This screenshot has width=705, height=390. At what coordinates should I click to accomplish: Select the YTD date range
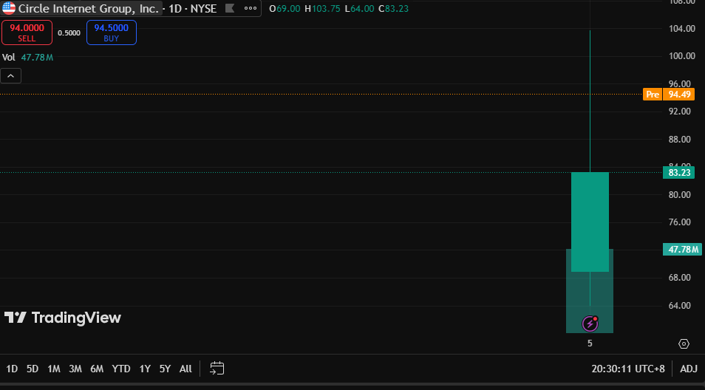click(121, 369)
